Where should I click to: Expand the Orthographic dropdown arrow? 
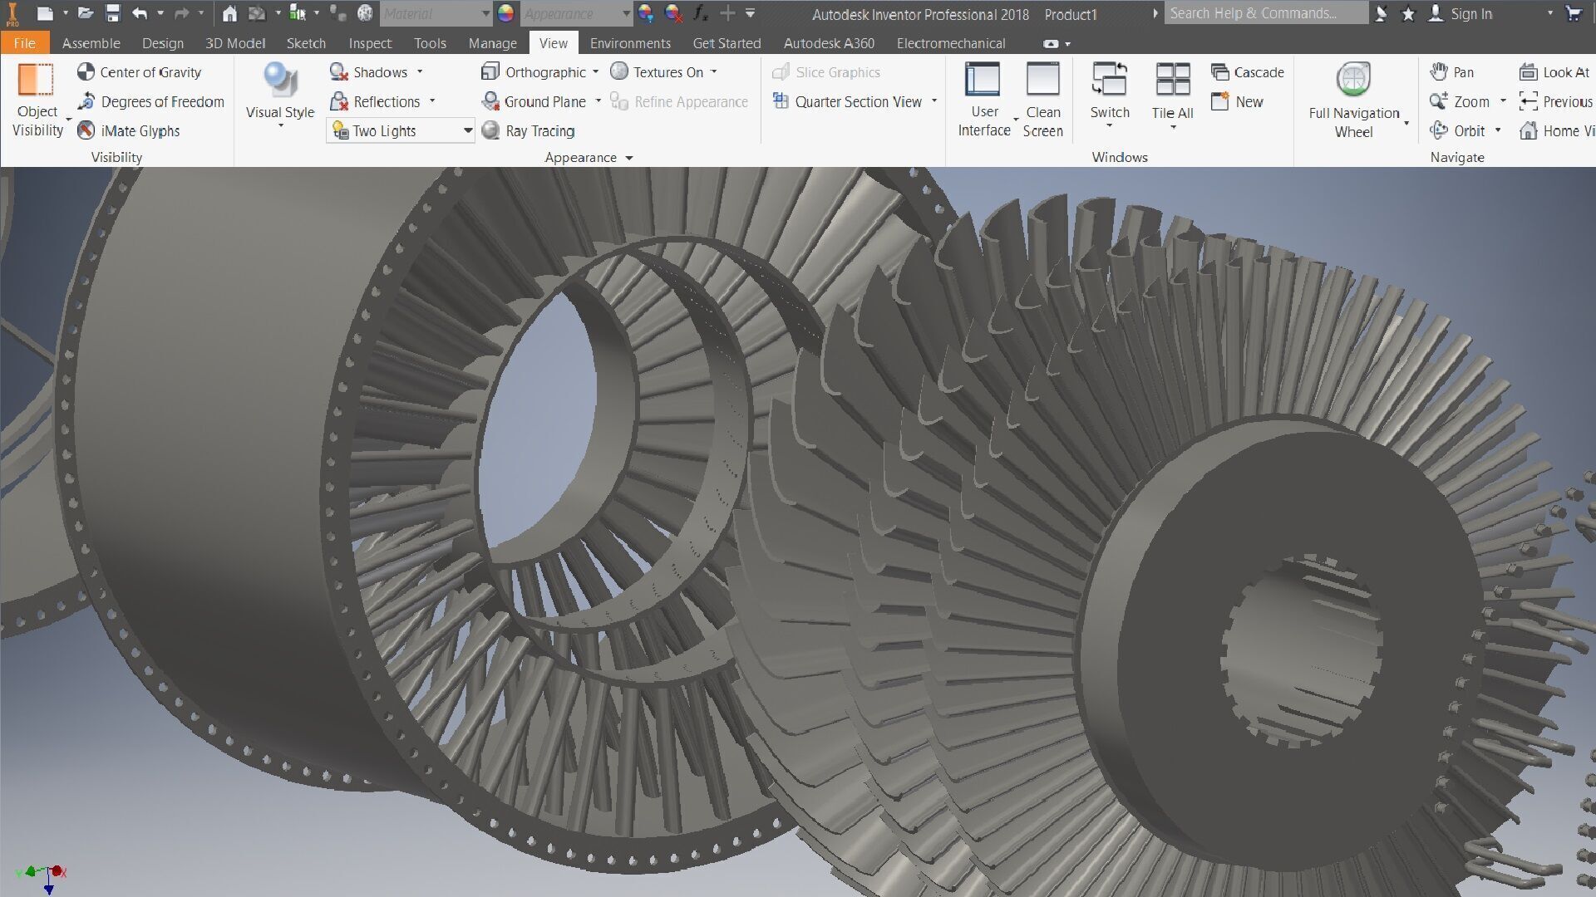(596, 72)
